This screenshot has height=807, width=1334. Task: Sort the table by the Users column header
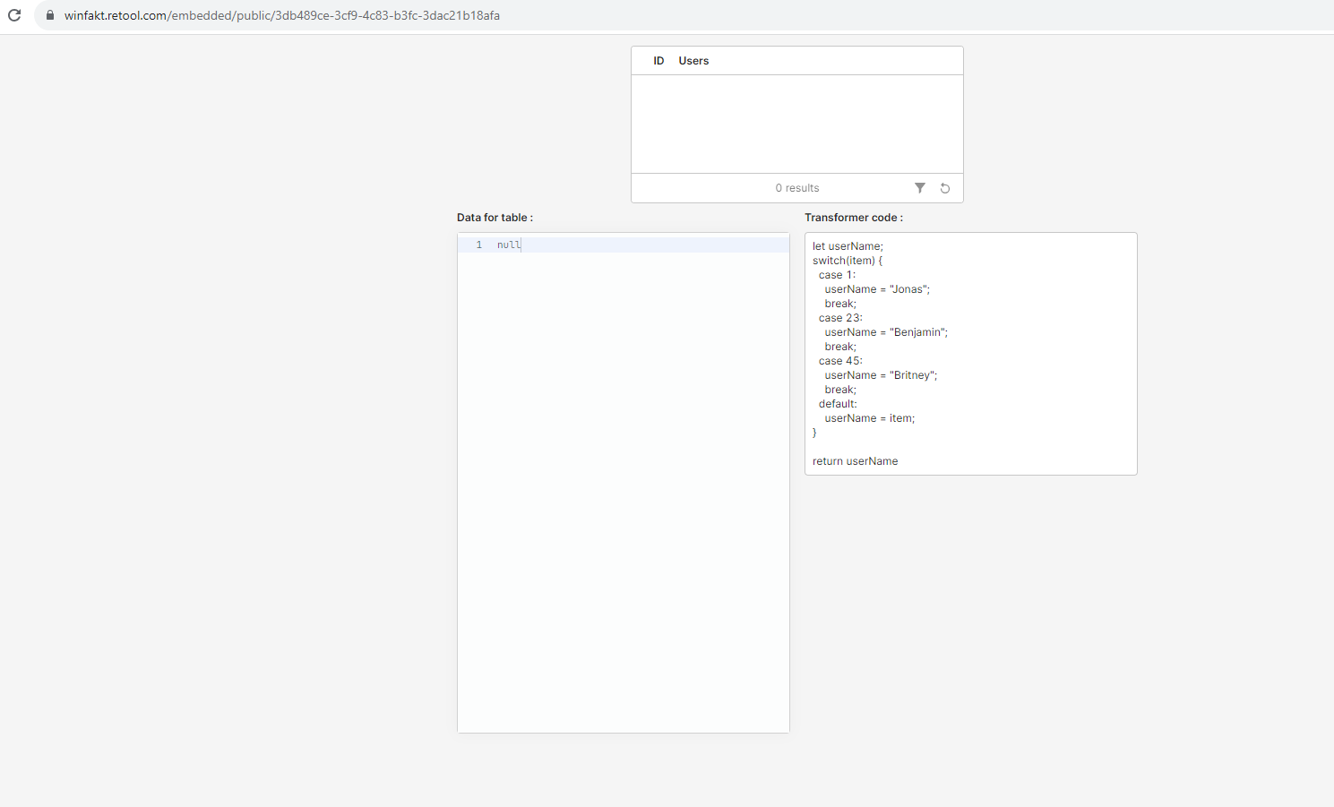tap(693, 61)
